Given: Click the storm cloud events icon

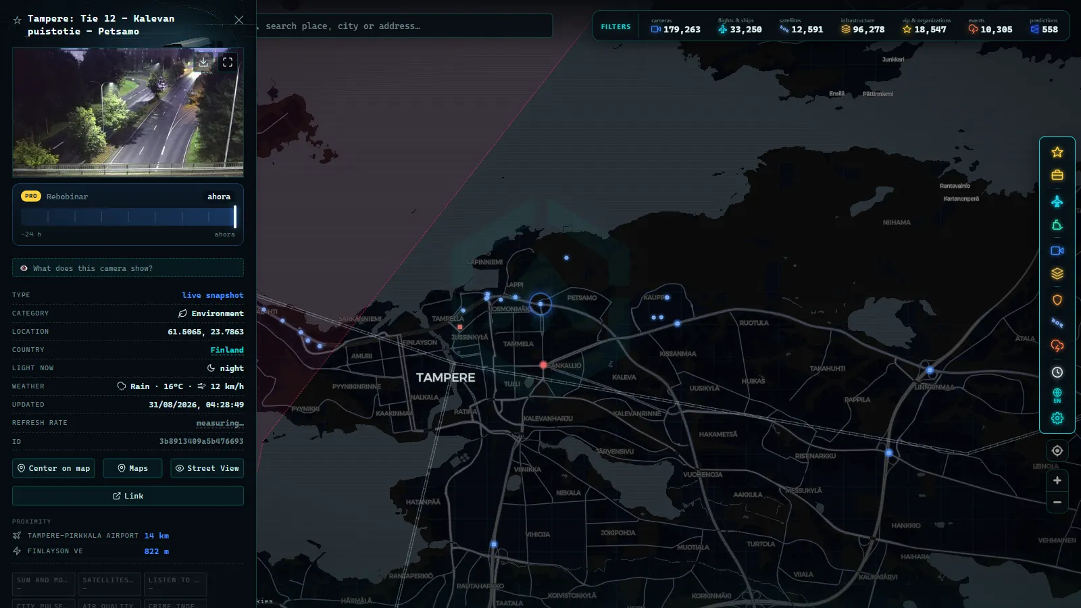Looking at the screenshot, I should coord(1057,346).
